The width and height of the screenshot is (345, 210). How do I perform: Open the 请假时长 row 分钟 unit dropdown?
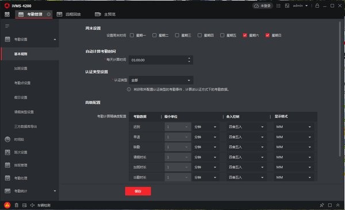coord(205,157)
